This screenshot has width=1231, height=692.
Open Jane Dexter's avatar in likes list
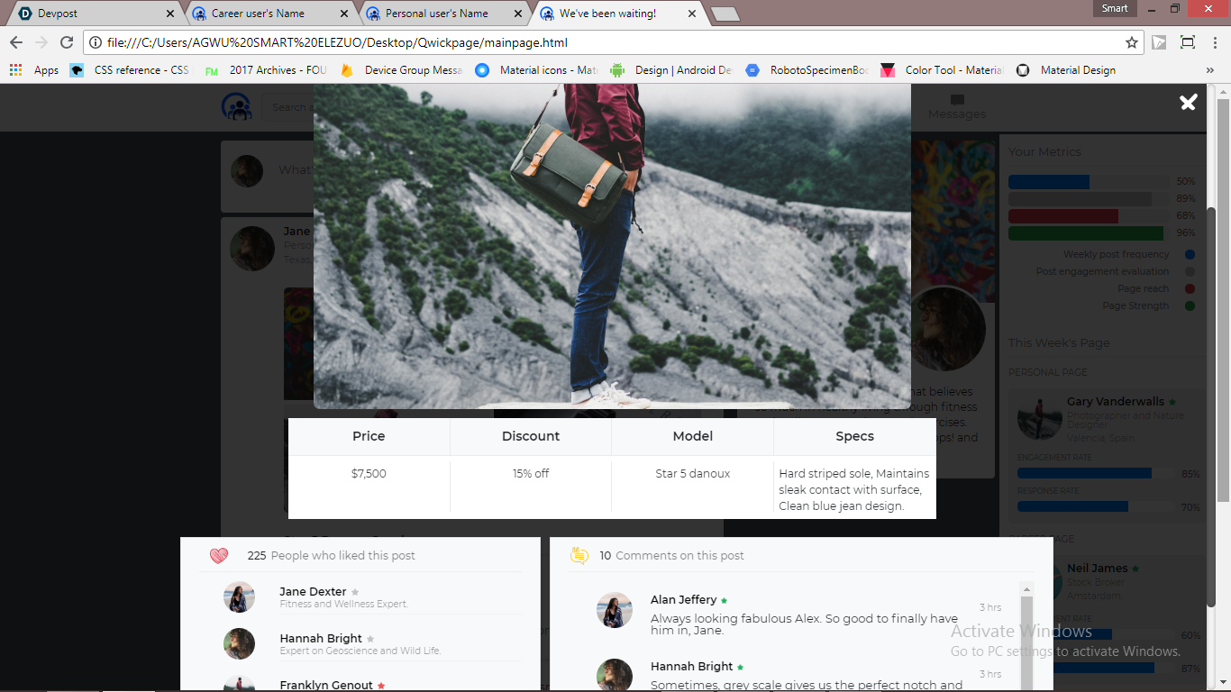(239, 596)
